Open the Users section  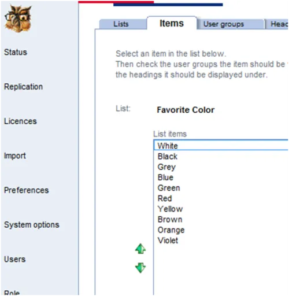click(x=15, y=259)
